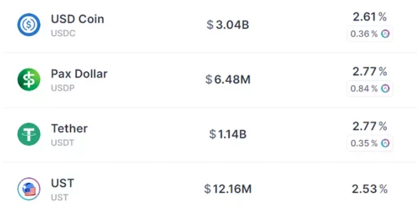417x223 pixels.
Task: Click the UST flag logo icon
Action: tap(29, 189)
